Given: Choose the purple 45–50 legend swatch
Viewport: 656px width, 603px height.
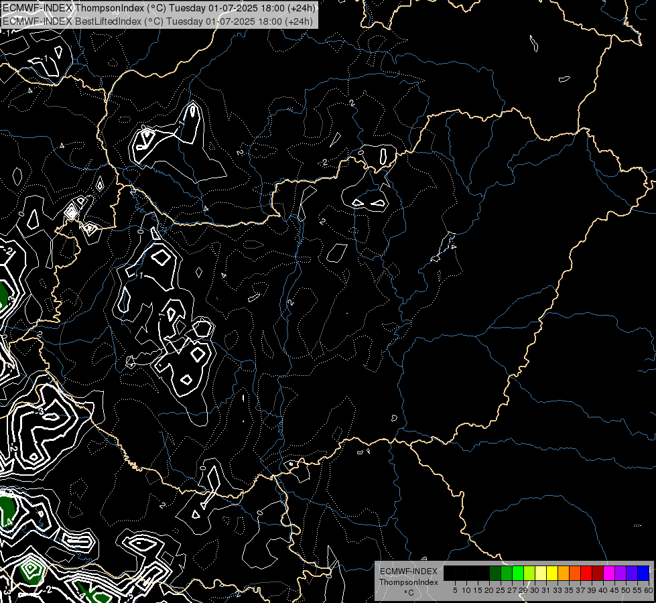Looking at the screenshot, I should 621,574.
